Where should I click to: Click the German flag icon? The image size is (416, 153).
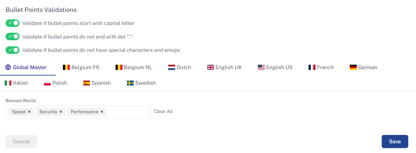[353, 67]
